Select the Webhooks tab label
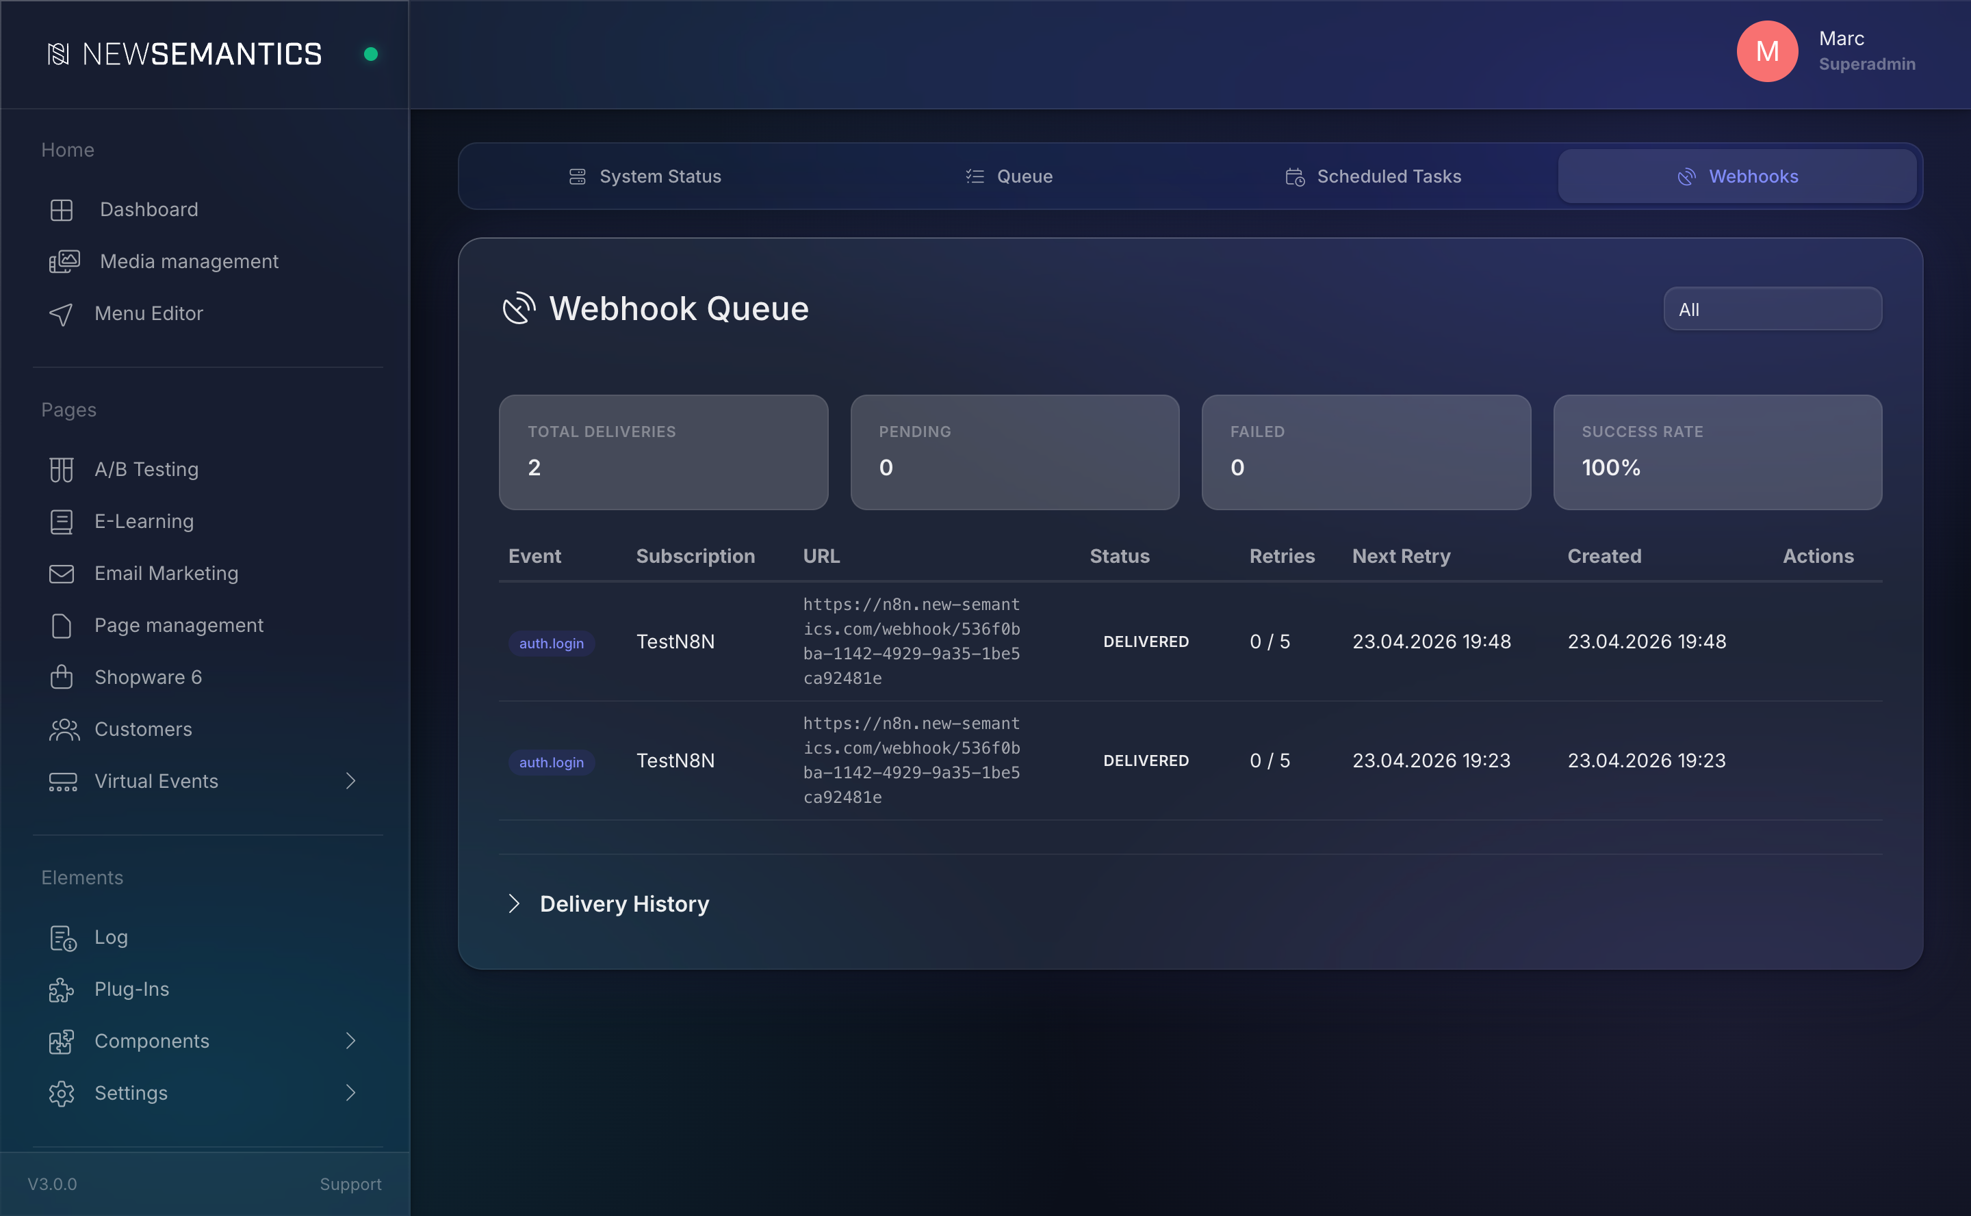This screenshot has height=1216, width=1971. pos(1753,176)
